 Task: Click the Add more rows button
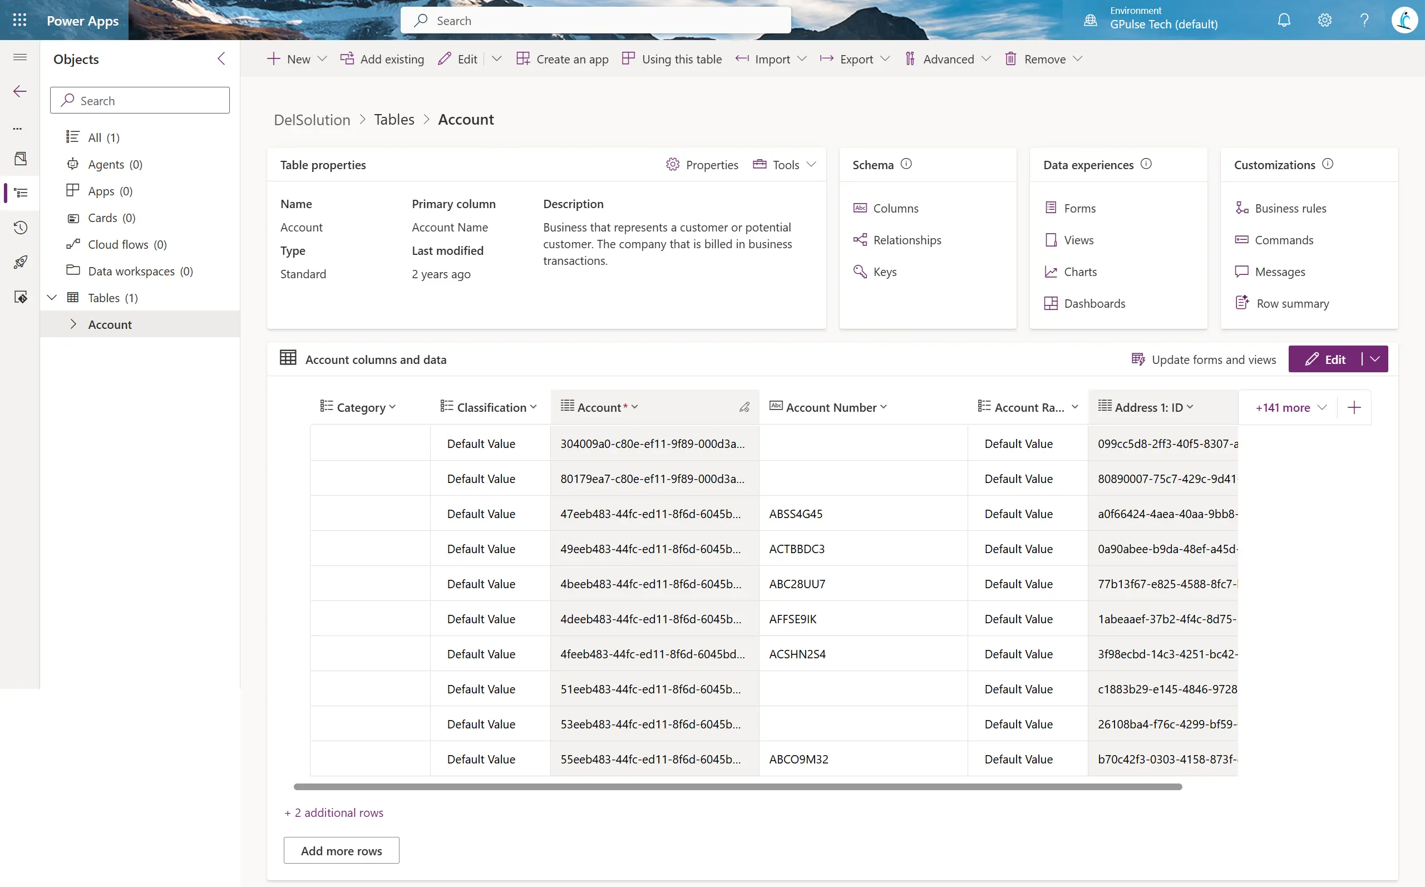coord(341,850)
